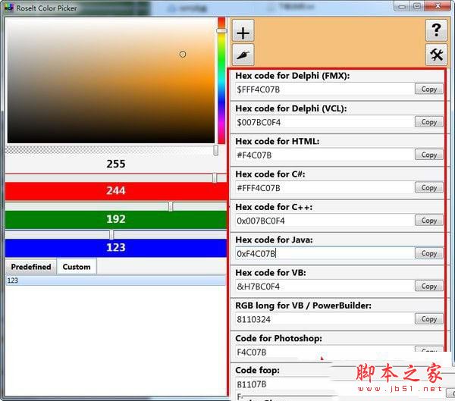Close the Roselt Color Picker window

click(438, 5)
